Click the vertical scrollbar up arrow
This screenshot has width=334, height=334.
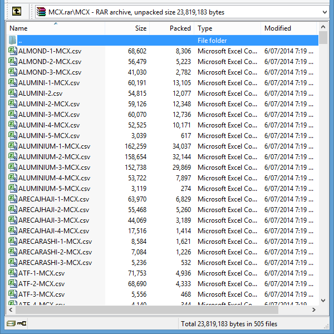pyautogui.click(x=323, y=27)
